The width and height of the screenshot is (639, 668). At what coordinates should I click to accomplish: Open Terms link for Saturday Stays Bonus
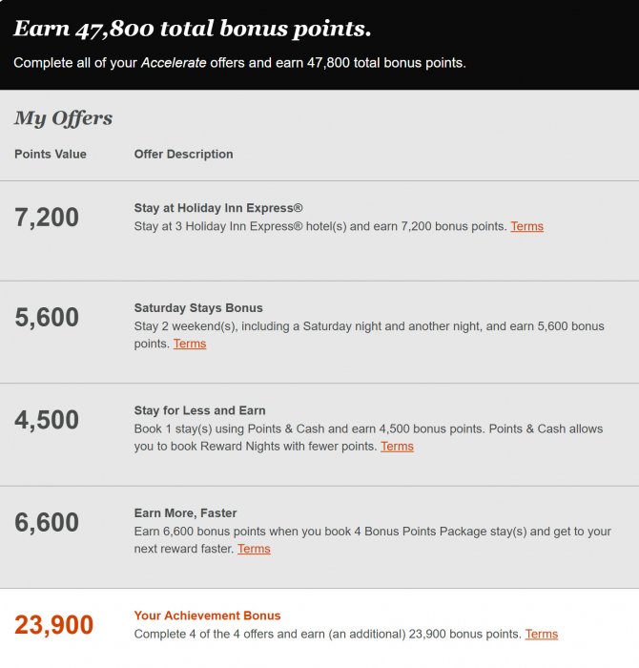pos(189,344)
